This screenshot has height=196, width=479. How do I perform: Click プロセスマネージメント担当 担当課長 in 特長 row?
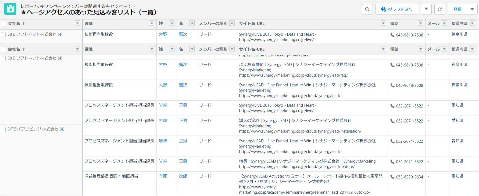[x=119, y=161]
